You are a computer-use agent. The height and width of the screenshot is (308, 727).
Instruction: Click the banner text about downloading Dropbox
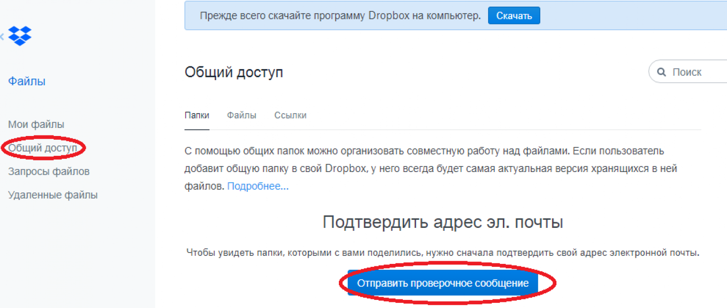pyautogui.click(x=340, y=16)
